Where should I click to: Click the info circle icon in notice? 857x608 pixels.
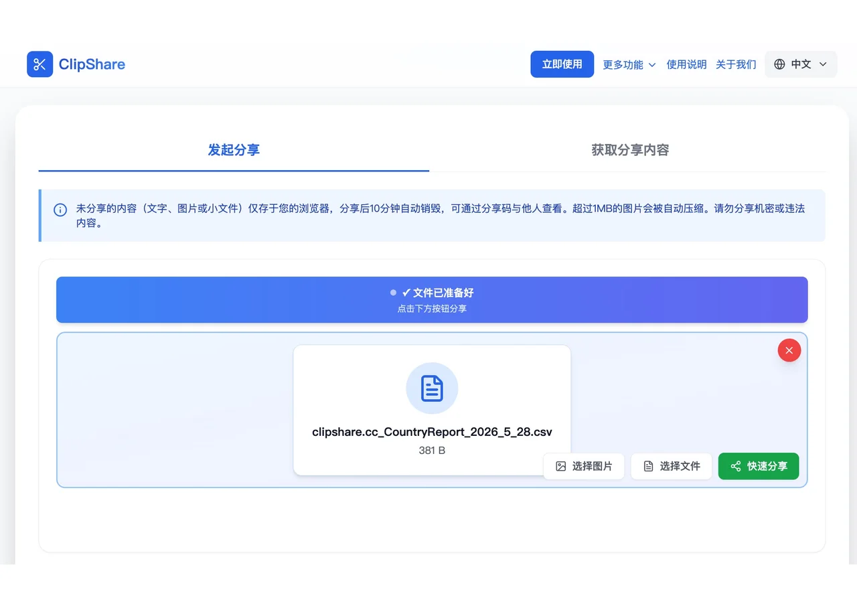click(60, 210)
